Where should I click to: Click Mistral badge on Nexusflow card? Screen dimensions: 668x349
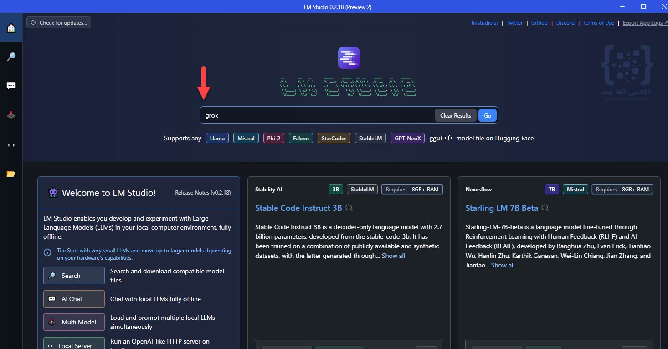[x=576, y=189]
